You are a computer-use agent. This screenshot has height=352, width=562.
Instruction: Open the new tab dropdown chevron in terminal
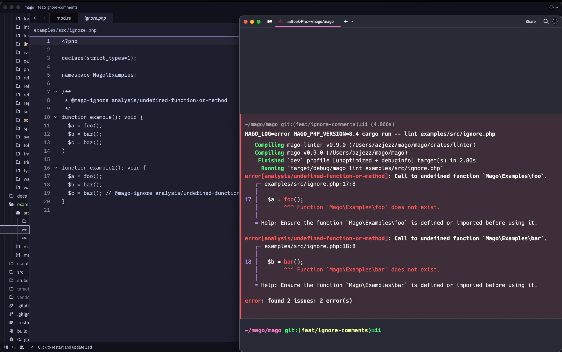[x=352, y=22]
